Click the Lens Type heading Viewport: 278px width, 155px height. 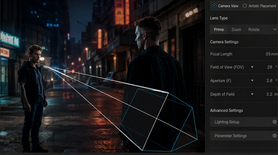click(219, 18)
